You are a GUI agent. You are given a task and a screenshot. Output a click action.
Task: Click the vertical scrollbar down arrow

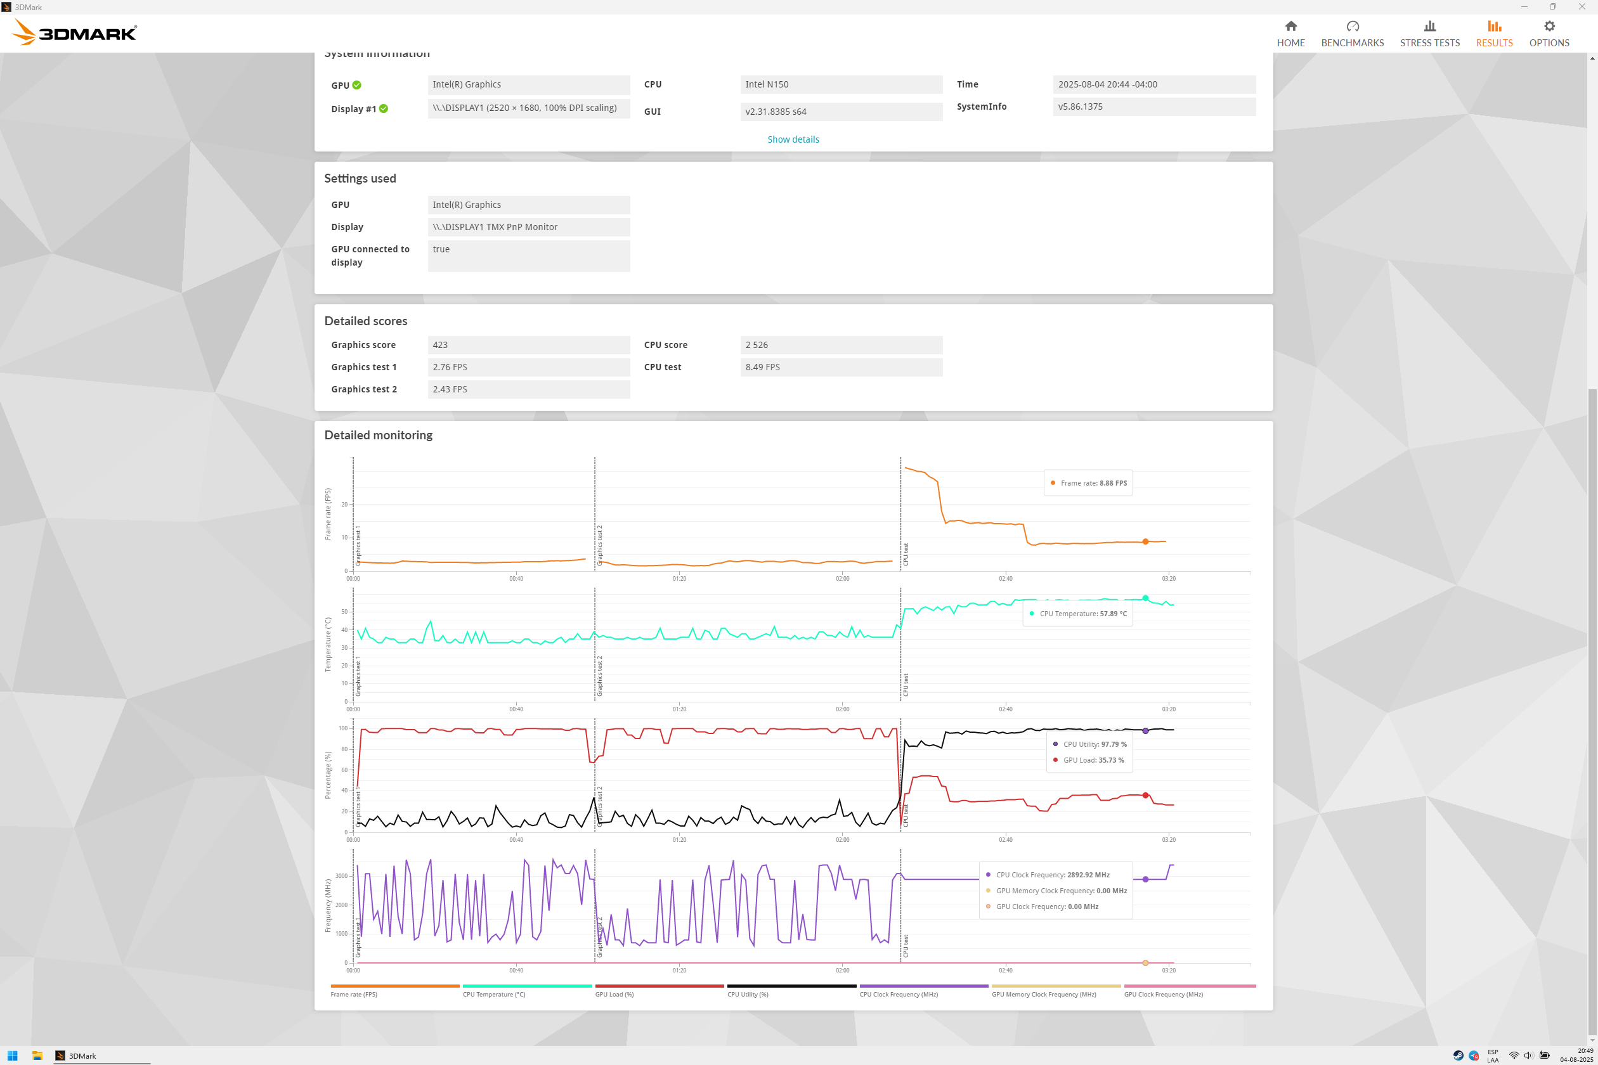1592,1040
